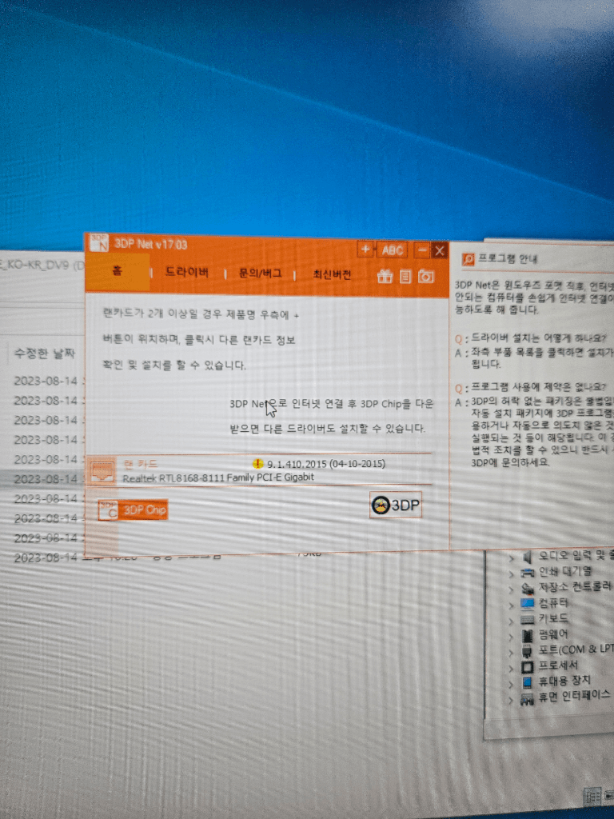The image size is (614, 819).
Task: Click the 3DP Net logo icon in title bar
Action: pos(98,243)
